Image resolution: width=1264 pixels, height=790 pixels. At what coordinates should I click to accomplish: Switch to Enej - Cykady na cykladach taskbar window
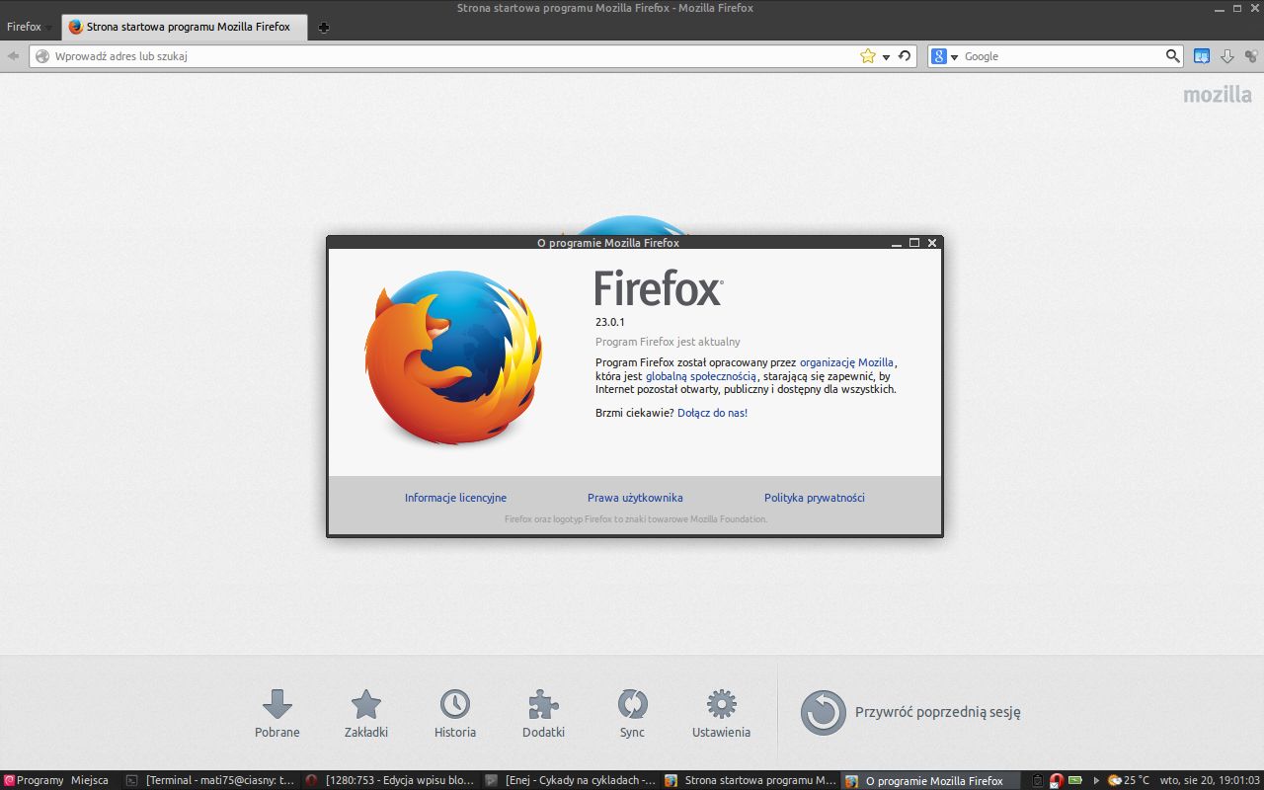(x=570, y=780)
